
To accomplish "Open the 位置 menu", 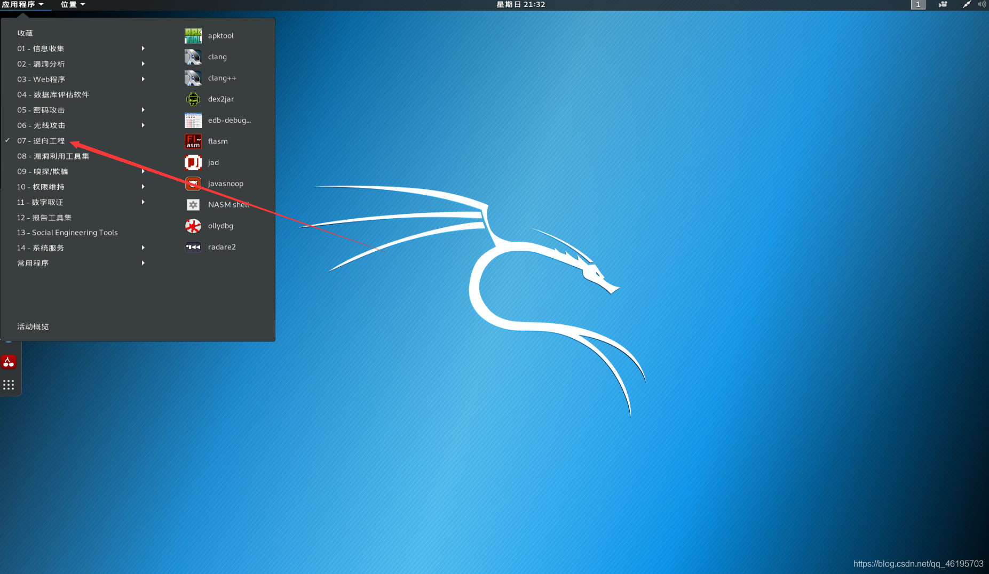I will (73, 4).
